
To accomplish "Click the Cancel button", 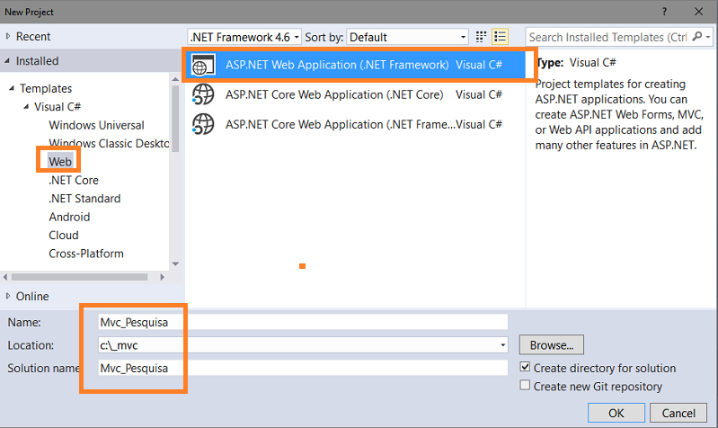I will coord(678,413).
